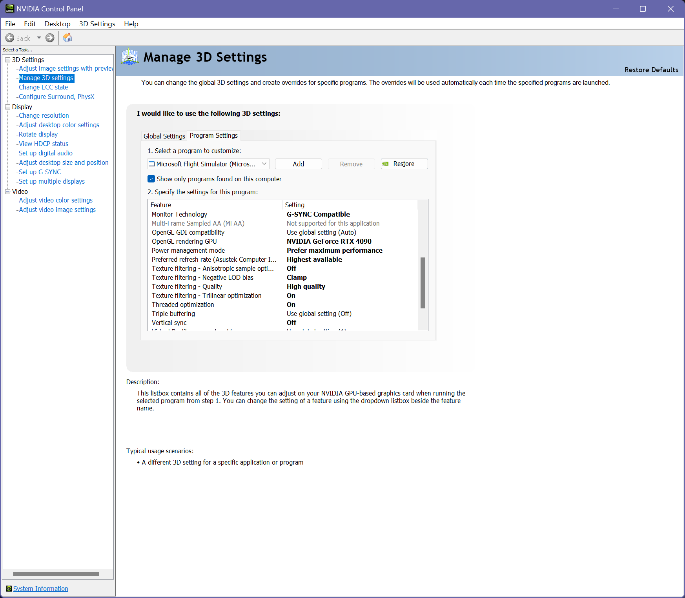Click the settings list vertical scrollbar thumb

(423, 283)
